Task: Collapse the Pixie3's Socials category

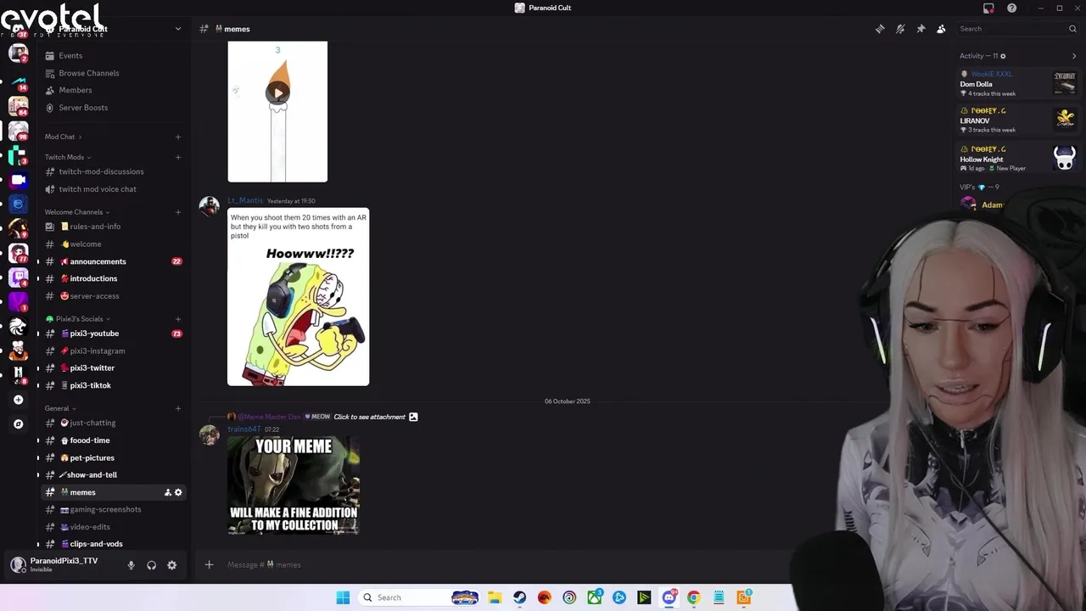Action: point(78,319)
